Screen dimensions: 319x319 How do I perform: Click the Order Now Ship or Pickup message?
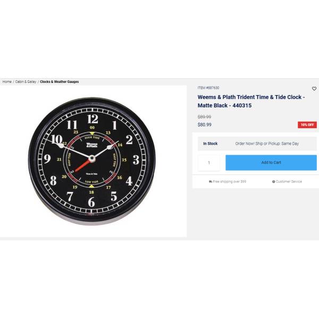(x=267, y=144)
